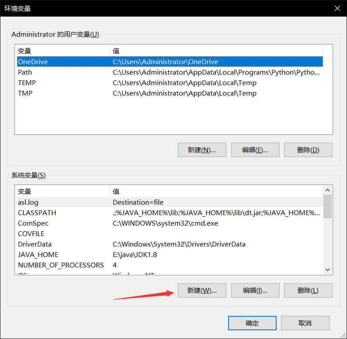Viewport: 347px width, 339px height.
Task: Confirm with the 确定 button
Action: tap(252, 323)
